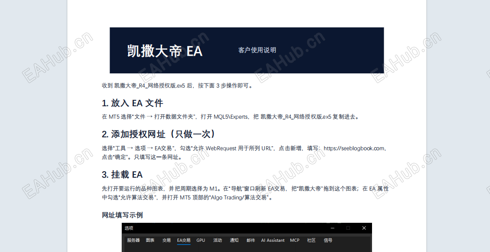Open the EA交易 tab

(x=184, y=240)
